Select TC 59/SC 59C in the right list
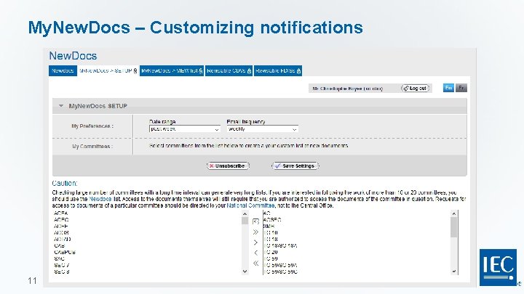Viewport: 524px width, 294px height. coord(280,271)
